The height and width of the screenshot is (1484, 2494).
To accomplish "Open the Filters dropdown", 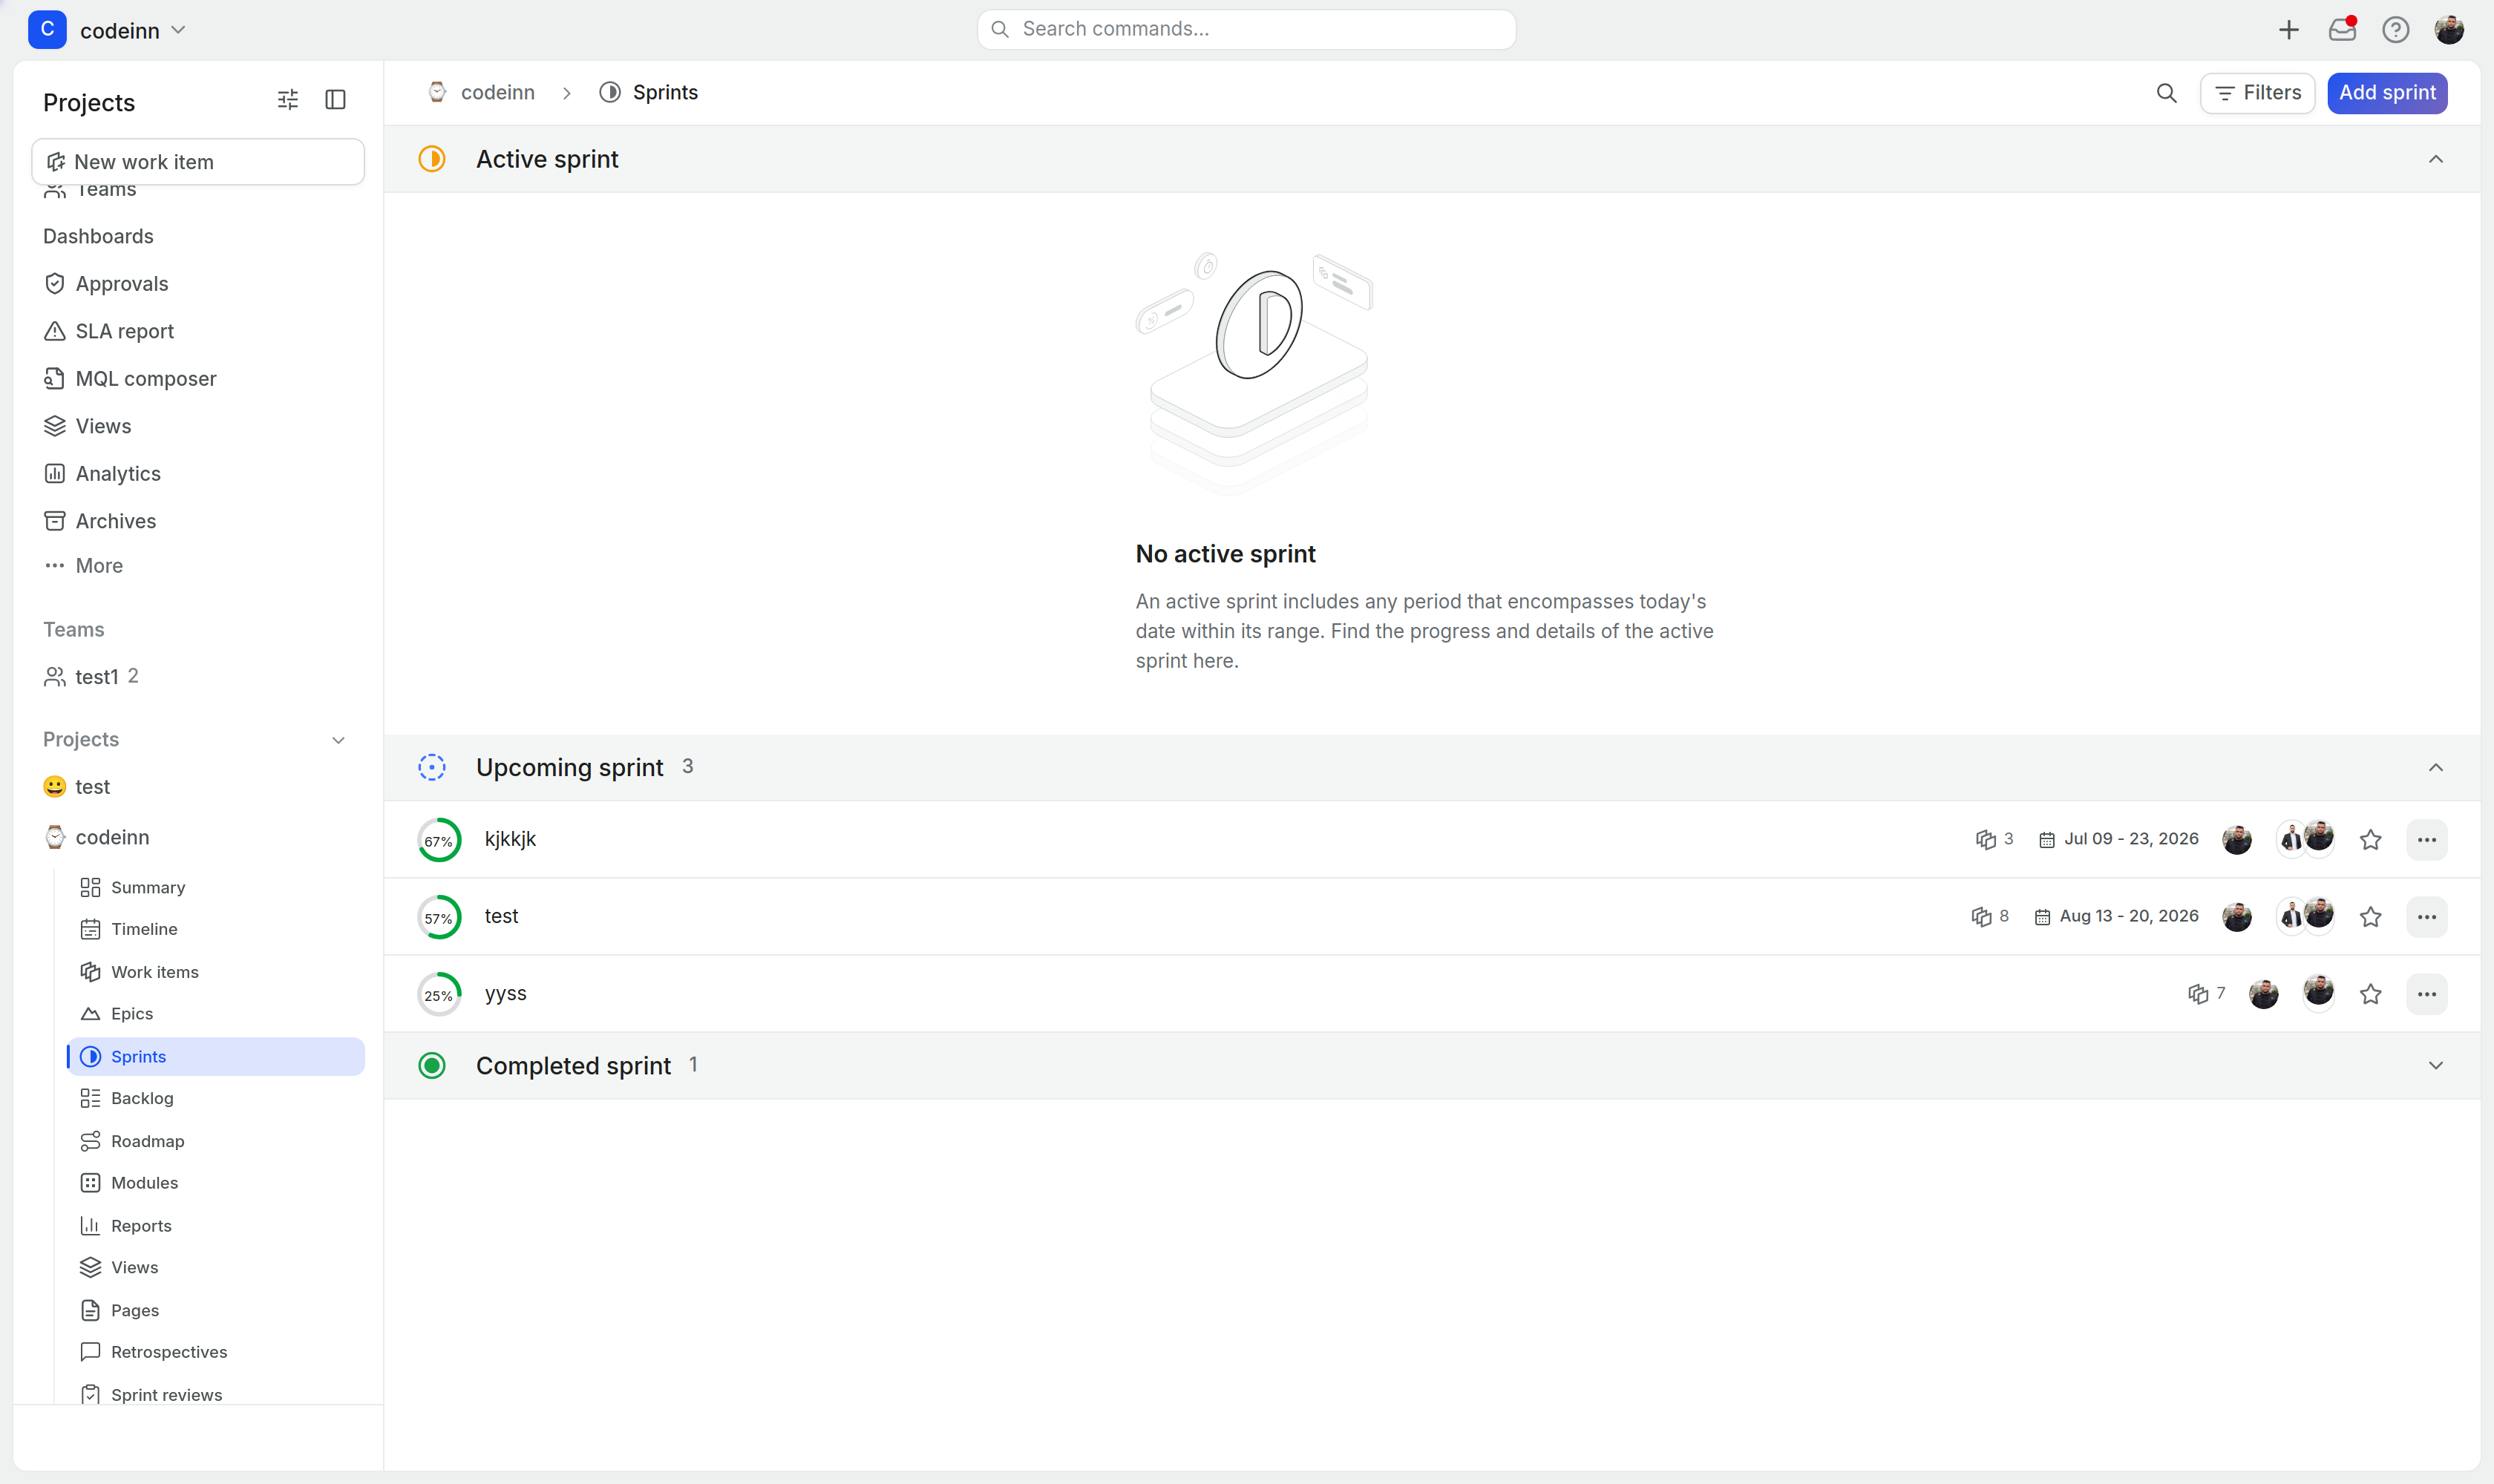I will tap(2257, 93).
